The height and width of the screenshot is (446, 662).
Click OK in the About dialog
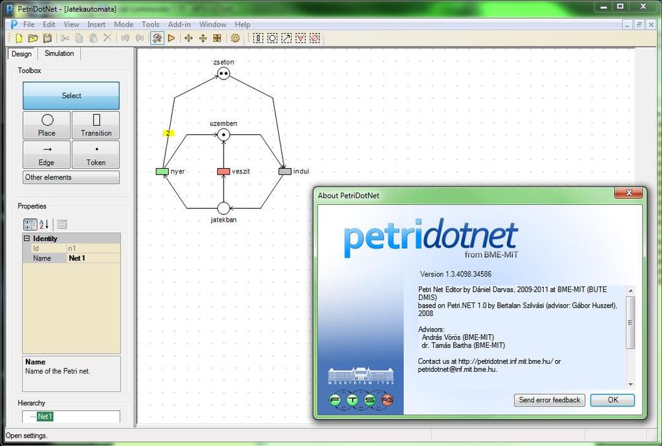pos(612,400)
